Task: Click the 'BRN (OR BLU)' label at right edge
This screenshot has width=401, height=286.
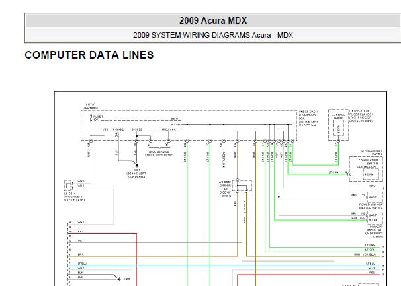Action: [x=365, y=254]
